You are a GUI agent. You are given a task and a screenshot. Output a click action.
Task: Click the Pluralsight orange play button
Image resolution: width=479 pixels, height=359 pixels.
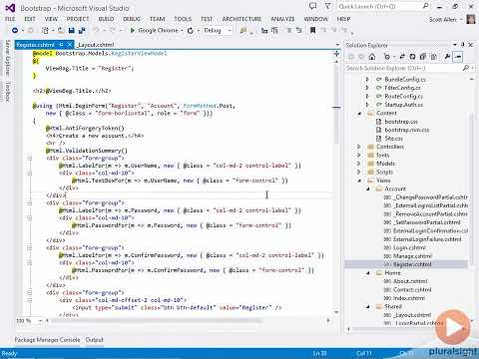click(x=453, y=327)
